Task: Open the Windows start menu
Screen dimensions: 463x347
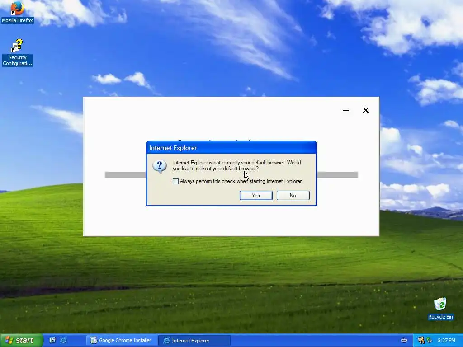Action: (21, 340)
